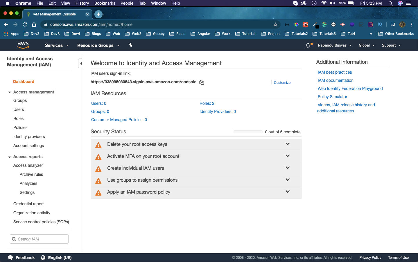Expand Apply an IAM password policy chevron
Viewport: 418px width, 262px height.
coord(288,192)
